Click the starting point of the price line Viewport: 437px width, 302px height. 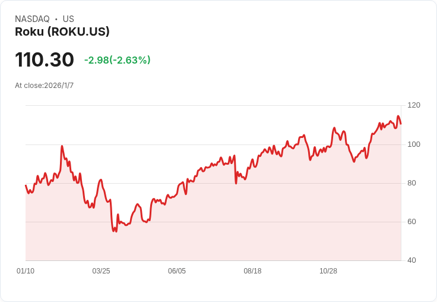(x=26, y=185)
